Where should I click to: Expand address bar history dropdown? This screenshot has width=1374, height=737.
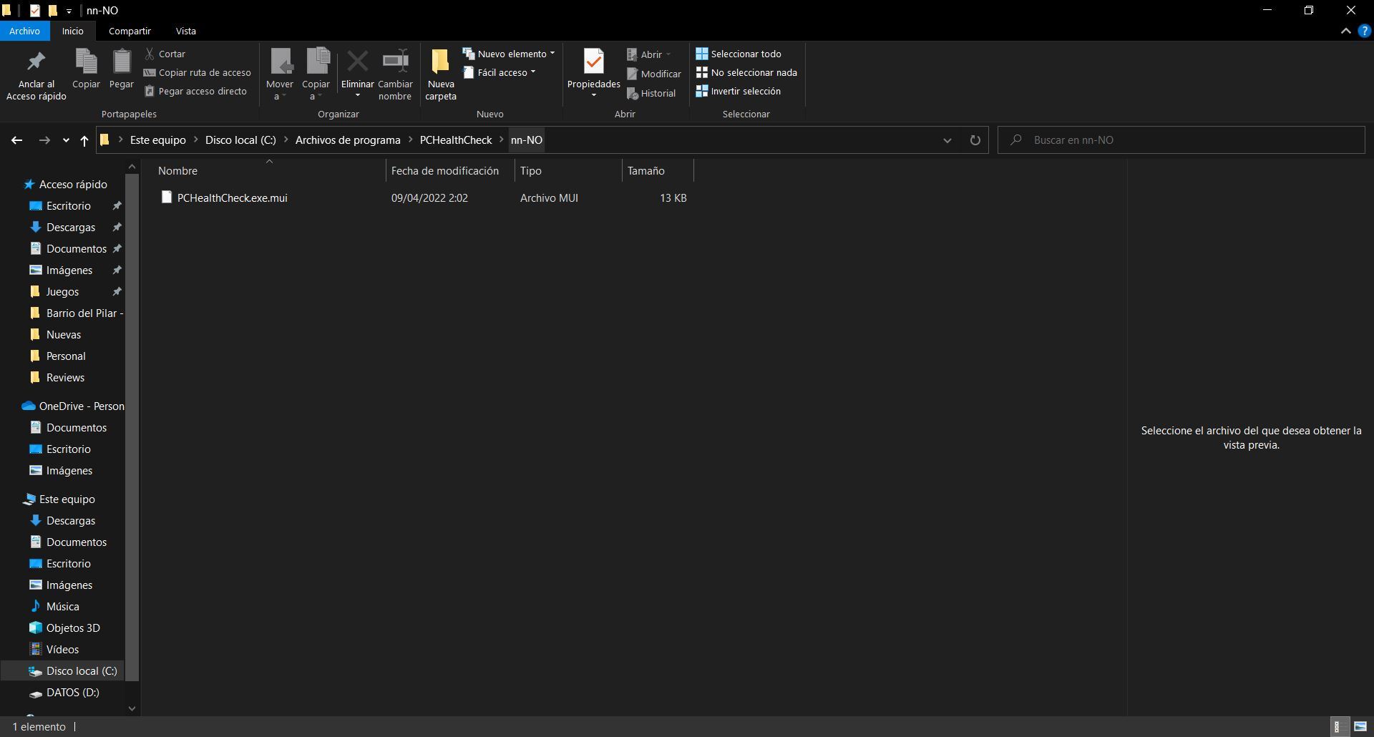947,140
